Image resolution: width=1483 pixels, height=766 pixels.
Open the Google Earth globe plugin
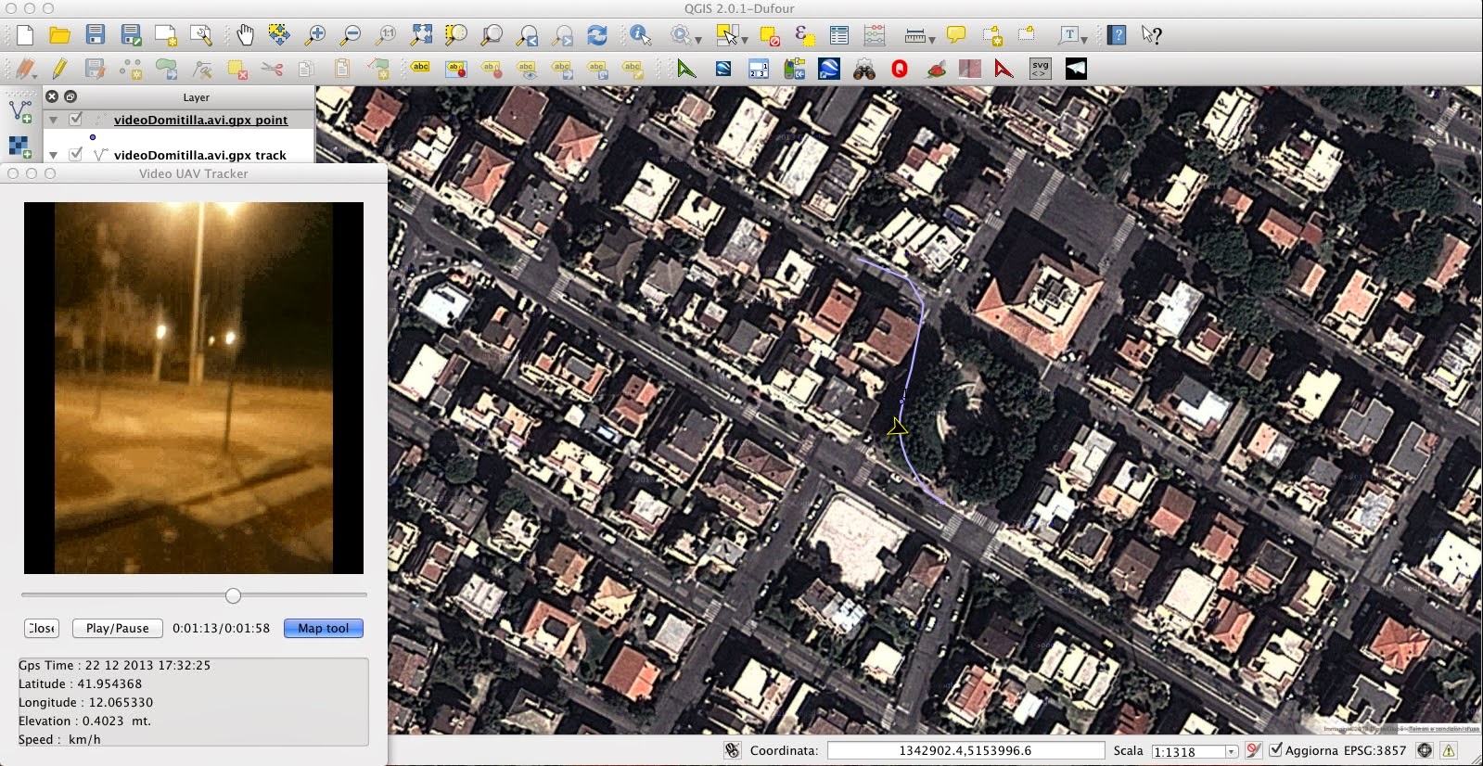click(829, 69)
